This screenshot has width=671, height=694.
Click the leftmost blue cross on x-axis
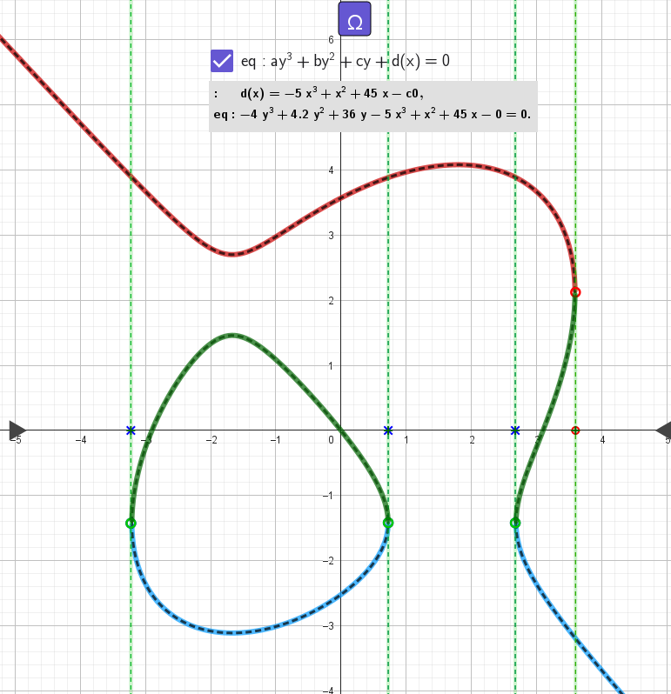131,430
